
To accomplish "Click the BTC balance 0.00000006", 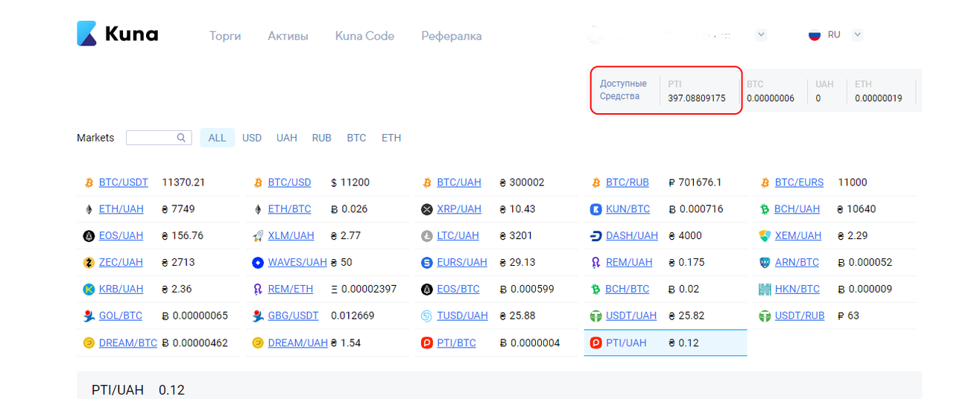I will [x=771, y=98].
